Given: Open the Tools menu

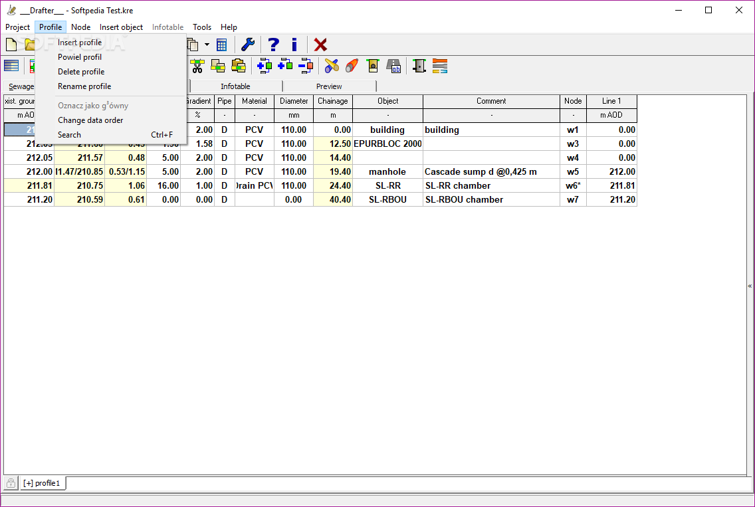Looking at the screenshot, I should (x=202, y=27).
